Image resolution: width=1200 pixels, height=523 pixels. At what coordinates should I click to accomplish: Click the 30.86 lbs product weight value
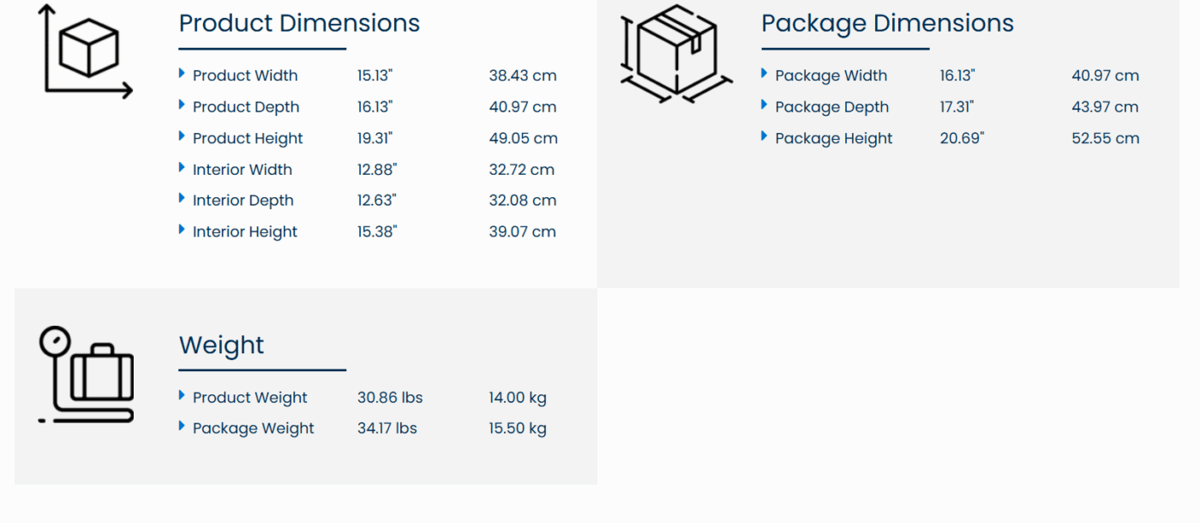point(390,398)
